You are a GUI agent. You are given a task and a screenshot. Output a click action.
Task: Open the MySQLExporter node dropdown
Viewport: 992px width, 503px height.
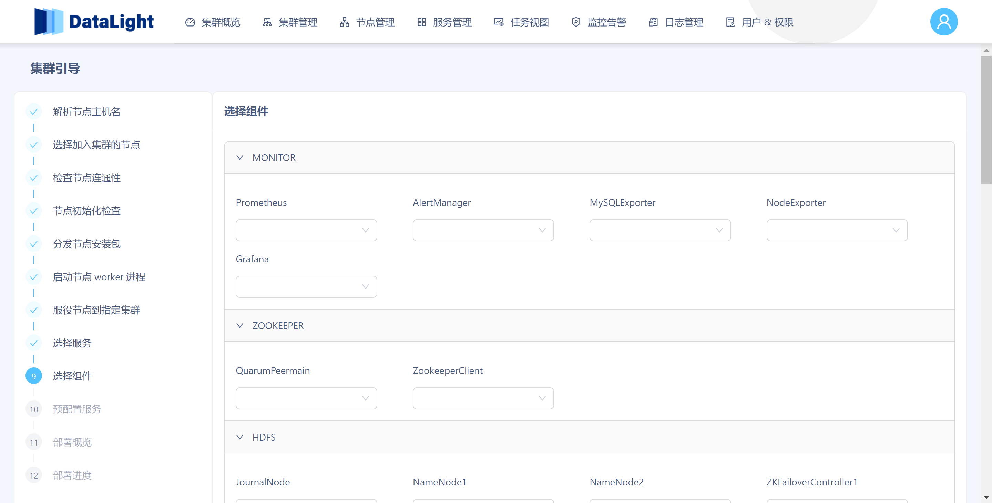coord(660,231)
